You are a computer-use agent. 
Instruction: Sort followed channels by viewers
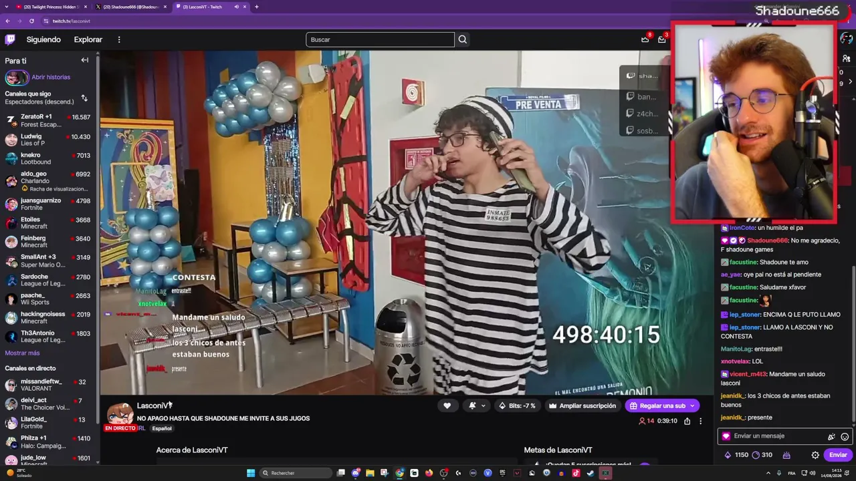84,98
